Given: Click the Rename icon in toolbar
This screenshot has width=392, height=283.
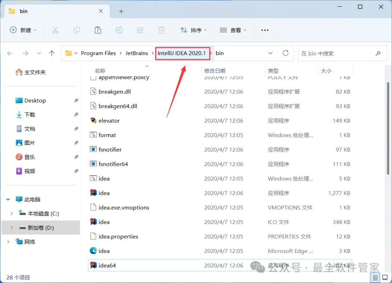Looking at the screenshot, I should [119, 30].
